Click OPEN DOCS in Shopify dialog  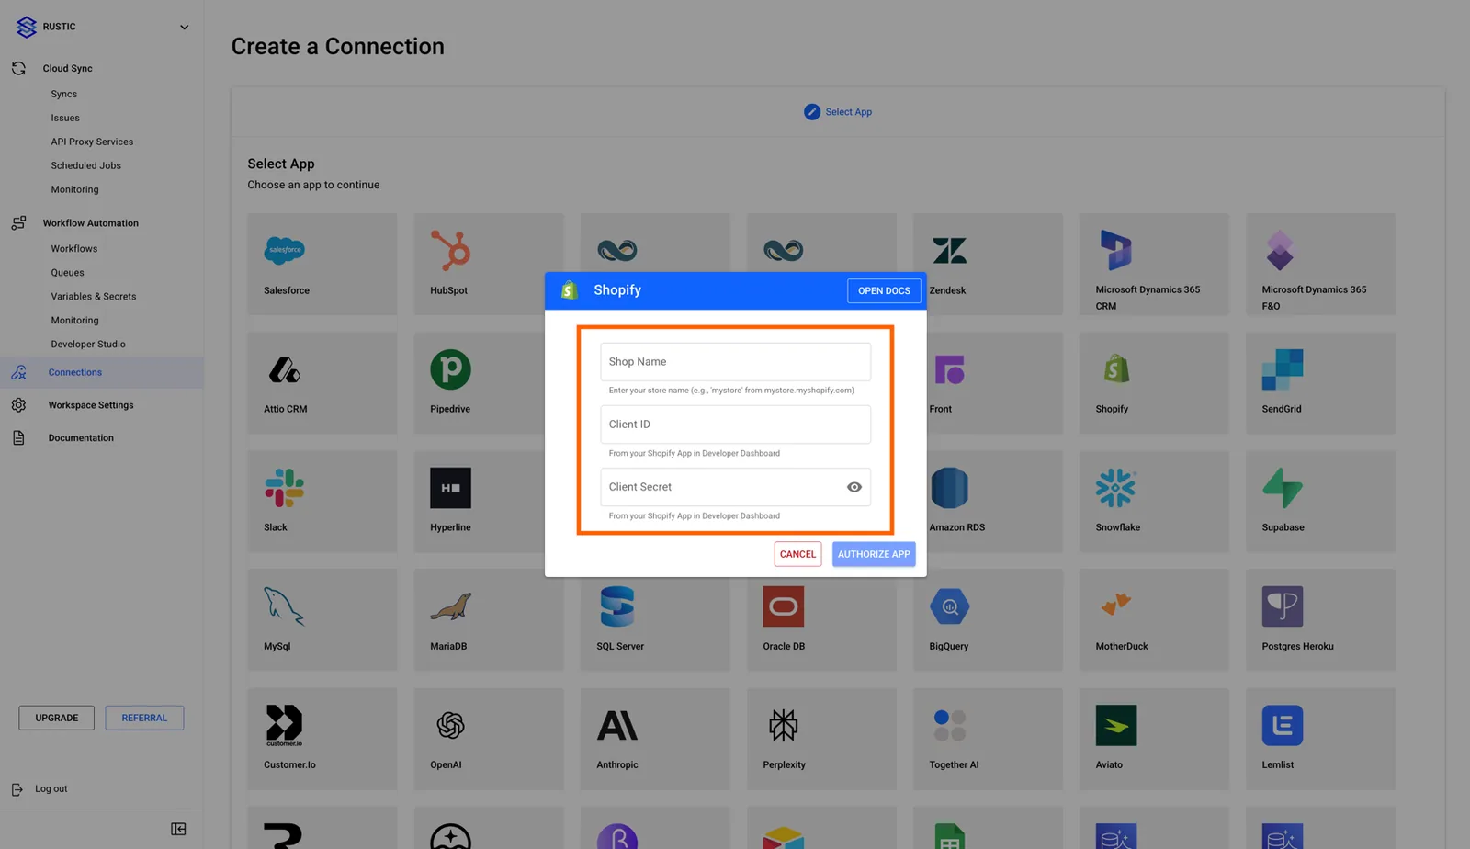884,290
